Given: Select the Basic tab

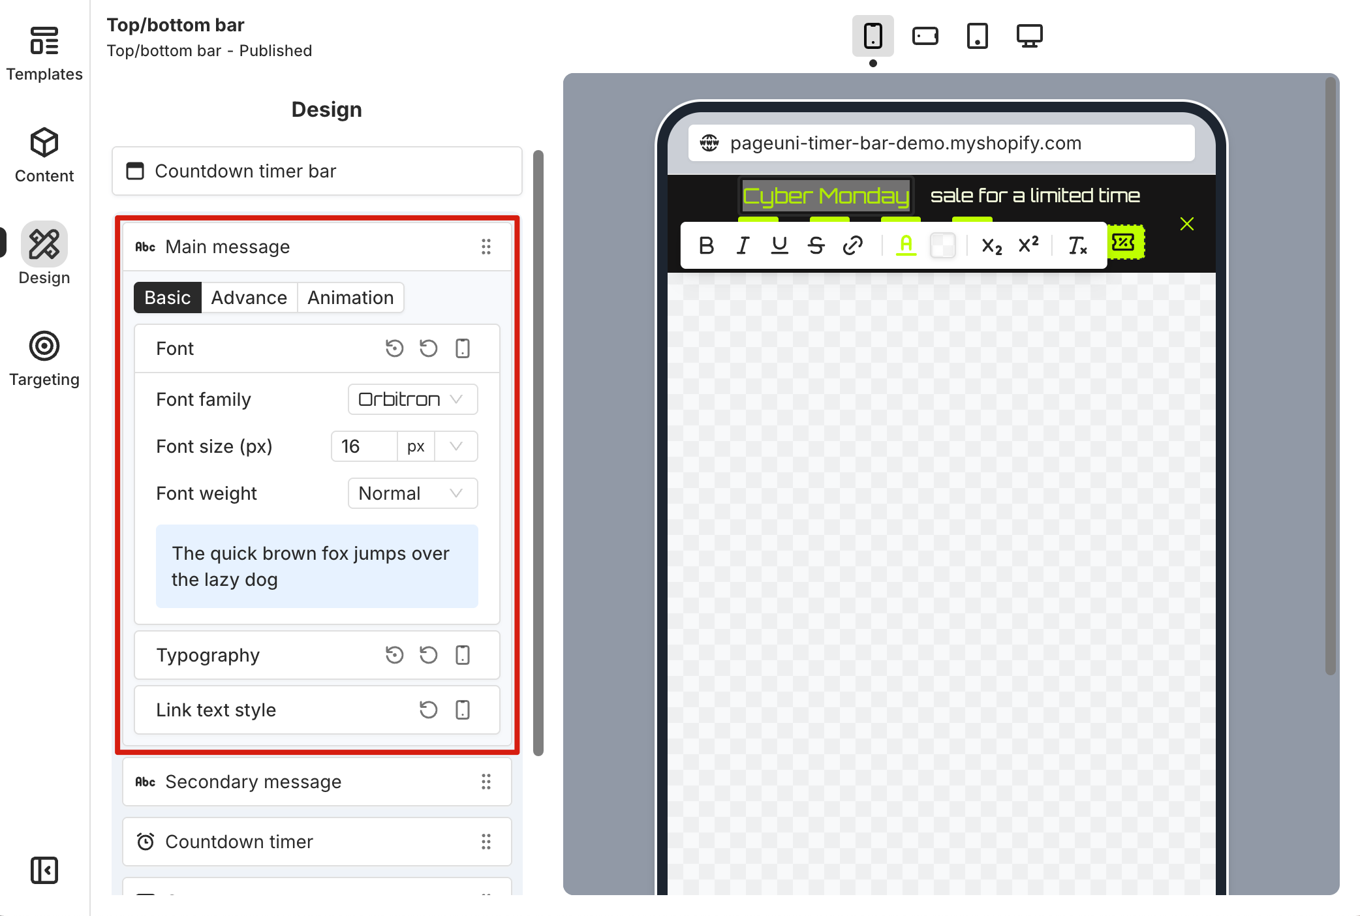Looking at the screenshot, I should click(x=168, y=298).
